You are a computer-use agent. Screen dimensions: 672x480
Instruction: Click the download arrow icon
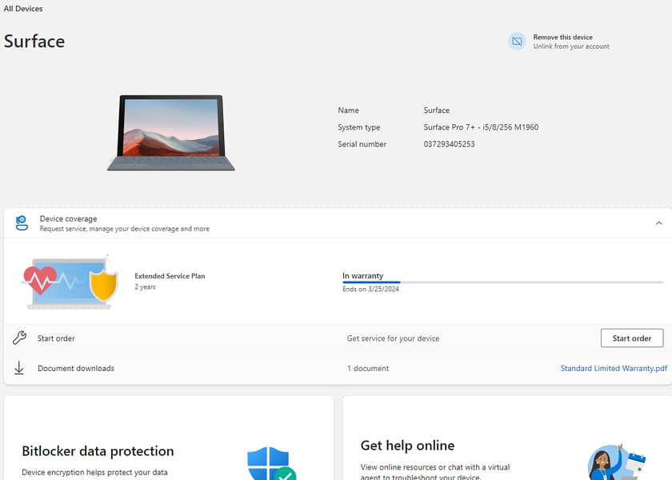20,368
